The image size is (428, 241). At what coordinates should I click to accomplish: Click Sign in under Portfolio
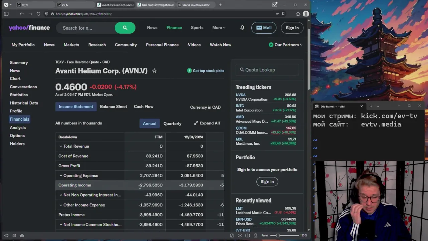pos(267,182)
